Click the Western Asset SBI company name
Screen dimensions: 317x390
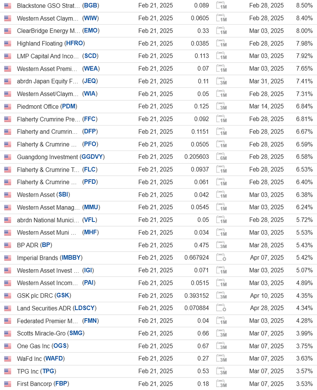(36, 195)
